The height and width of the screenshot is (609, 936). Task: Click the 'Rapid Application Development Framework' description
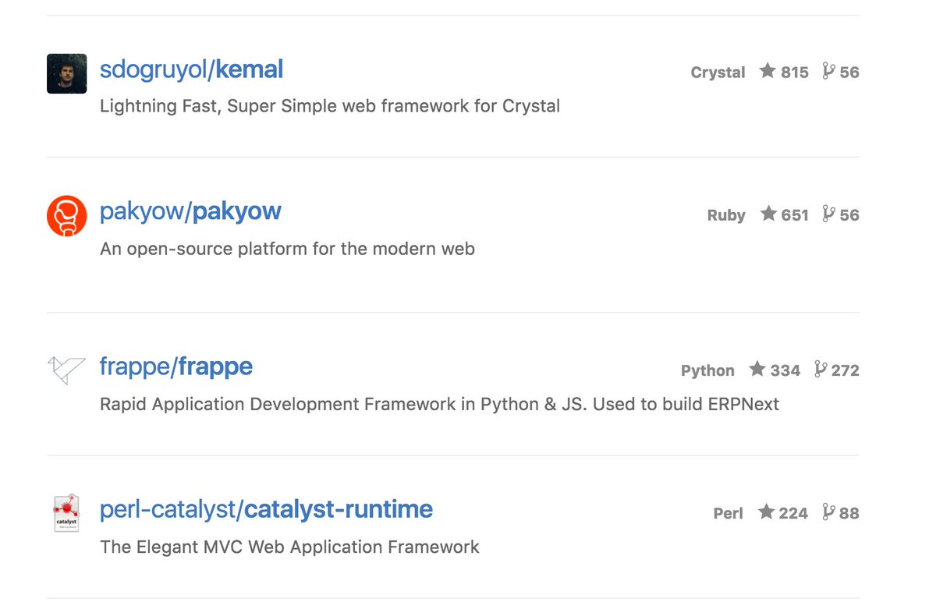(439, 404)
